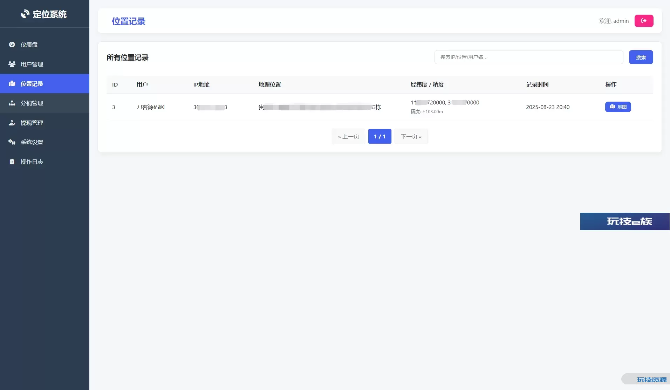Click the dashboard gauge icon in sidebar
Image resolution: width=670 pixels, height=390 pixels.
[12, 45]
